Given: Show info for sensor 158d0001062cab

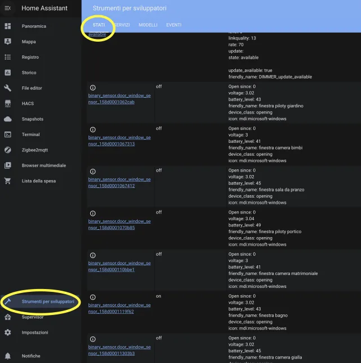Looking at the screenshot, I should tap(93, 88).
